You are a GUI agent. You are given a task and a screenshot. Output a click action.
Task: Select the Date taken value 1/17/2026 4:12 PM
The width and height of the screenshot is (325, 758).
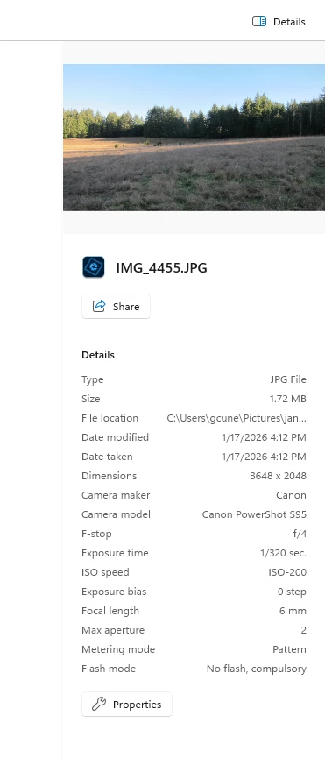265,457
